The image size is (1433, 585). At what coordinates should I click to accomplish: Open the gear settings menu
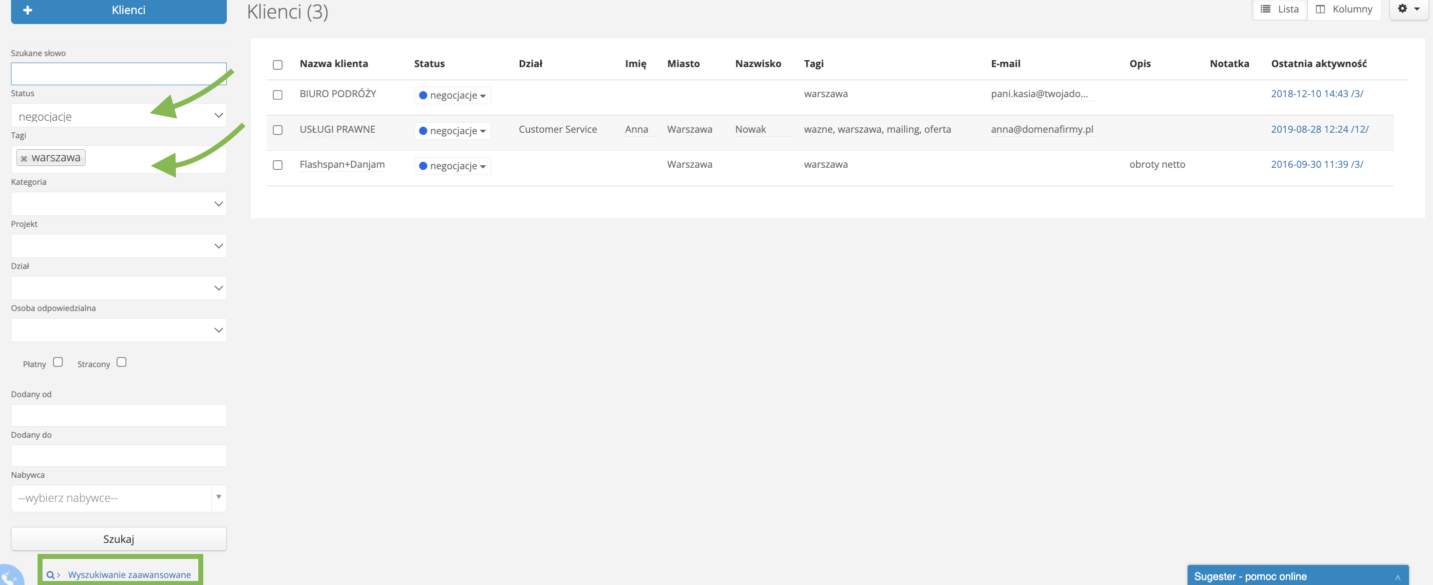tap(1408, 9)
